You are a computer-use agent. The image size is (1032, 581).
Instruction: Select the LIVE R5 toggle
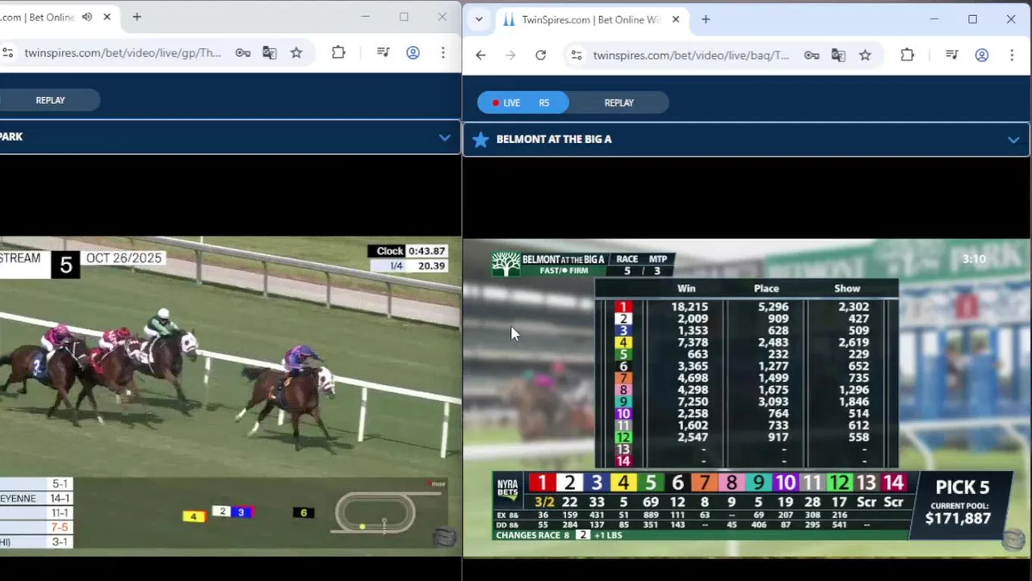tap(523, 102)
